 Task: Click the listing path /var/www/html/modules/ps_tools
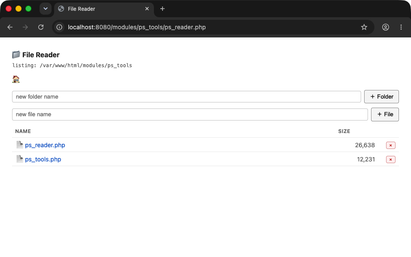coord(86,65)
